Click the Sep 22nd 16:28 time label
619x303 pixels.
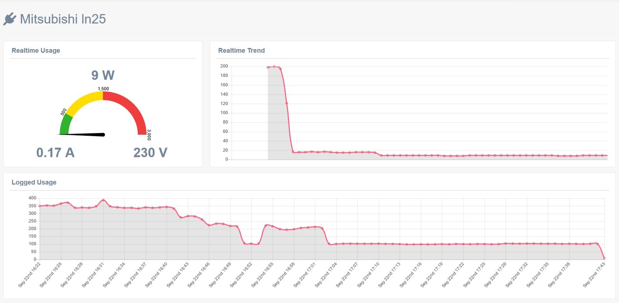[x=72, y=275]
